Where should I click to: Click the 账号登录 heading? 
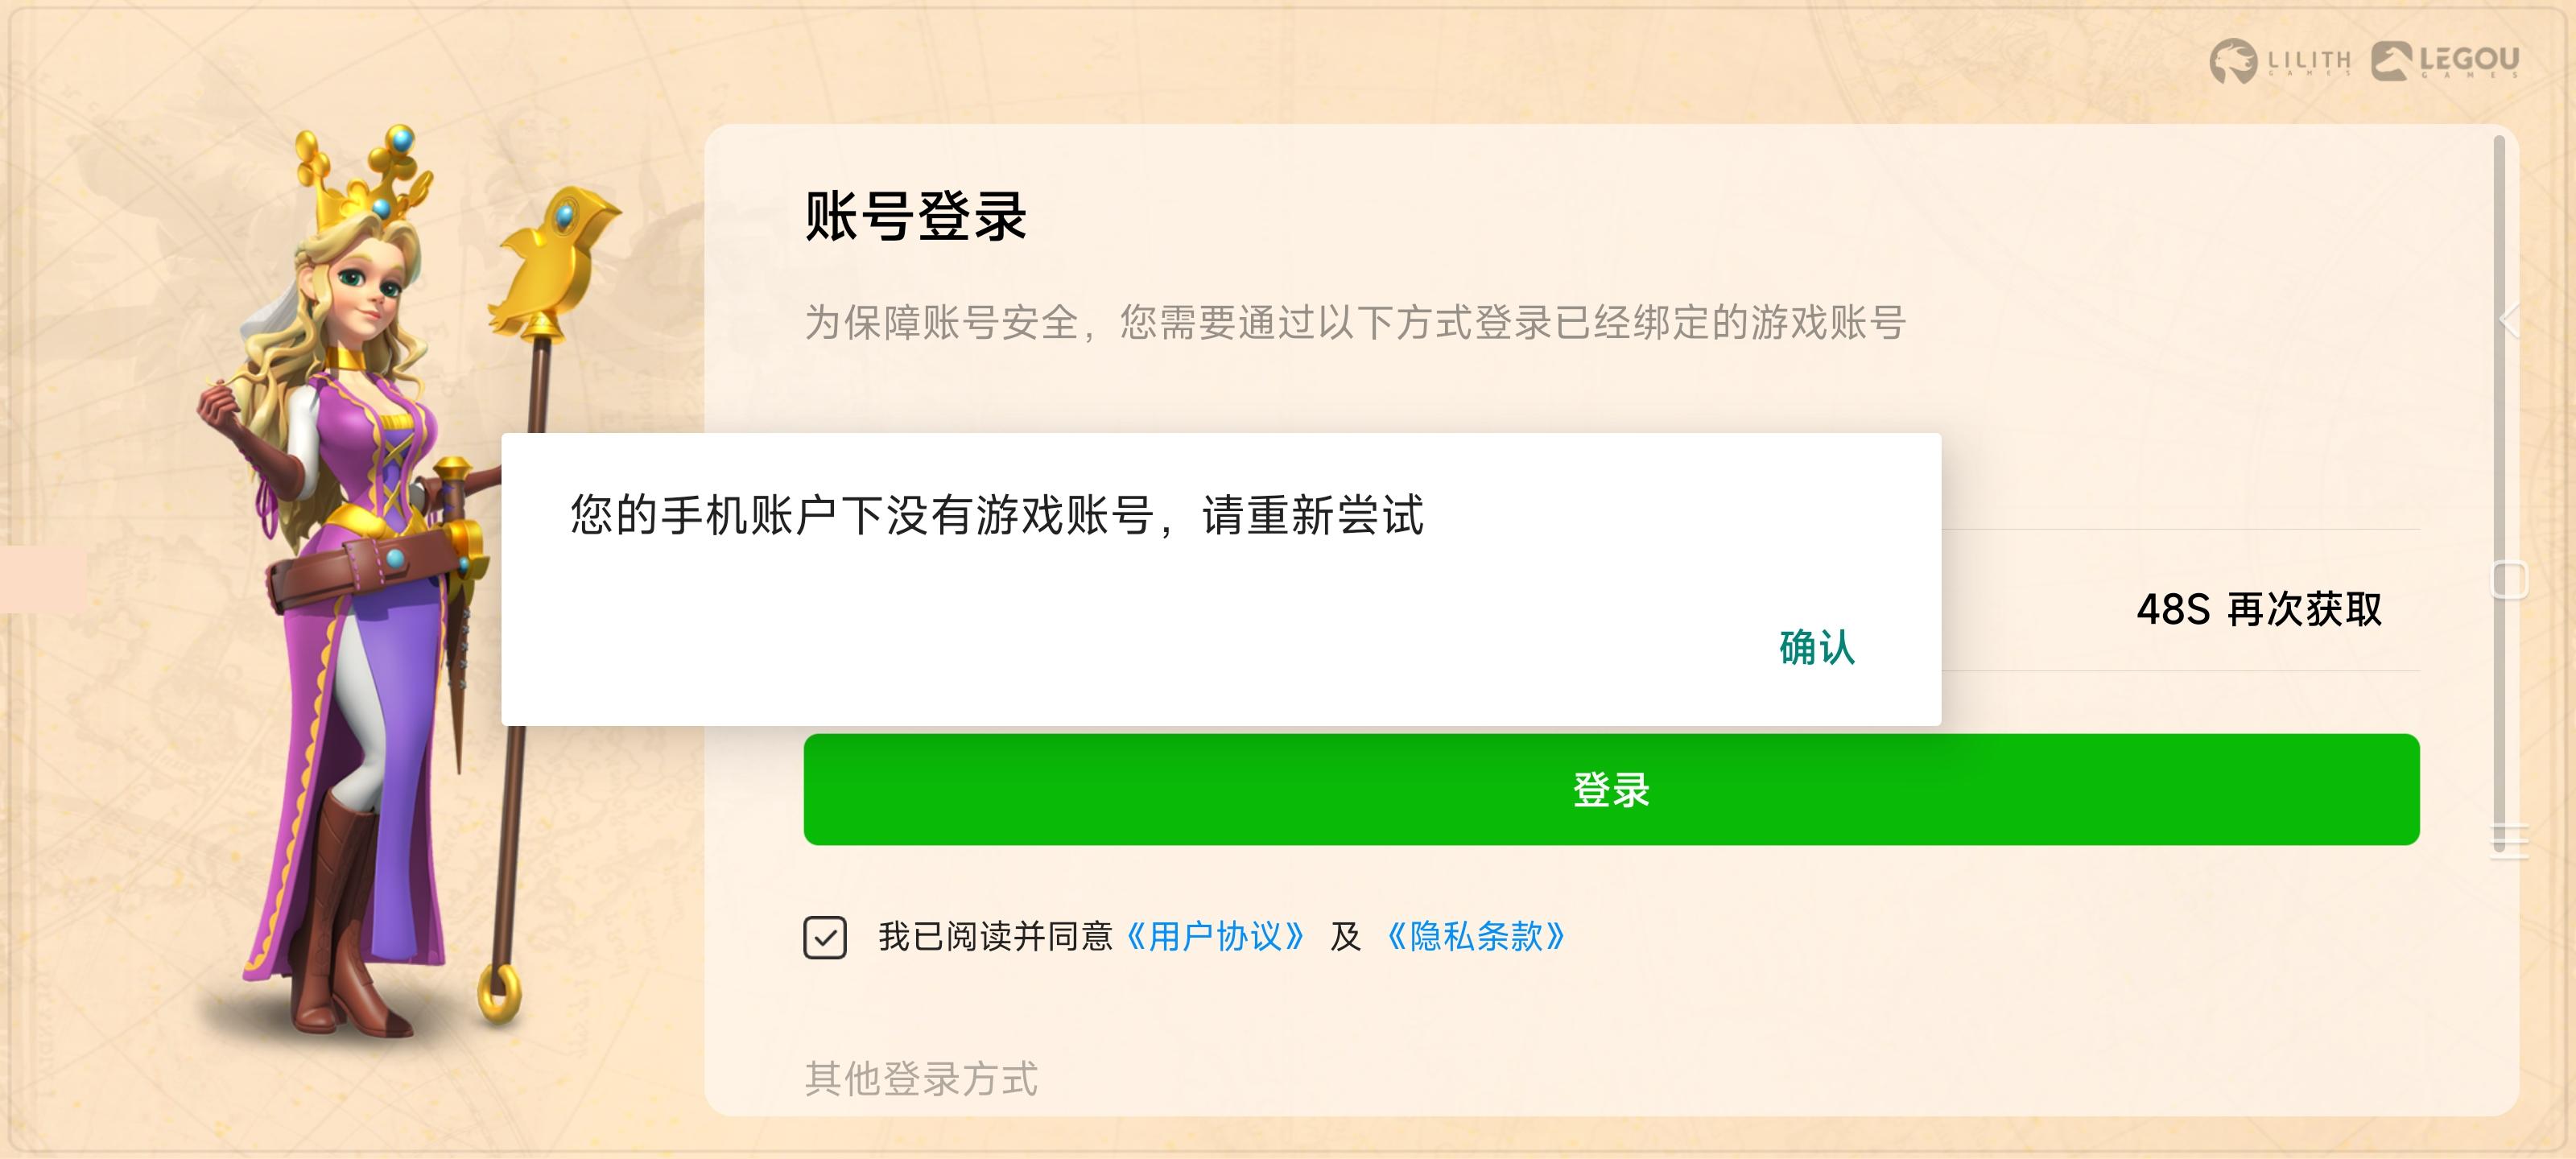point(916,216)
